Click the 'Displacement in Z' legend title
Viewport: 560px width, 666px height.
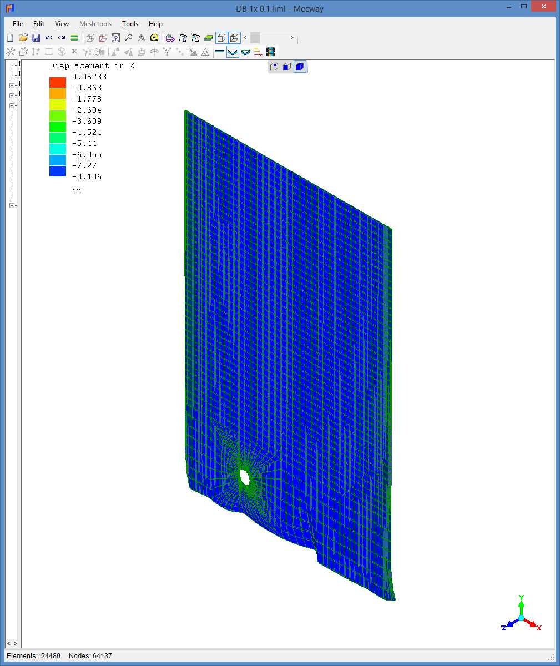click(x=92, y=65)
